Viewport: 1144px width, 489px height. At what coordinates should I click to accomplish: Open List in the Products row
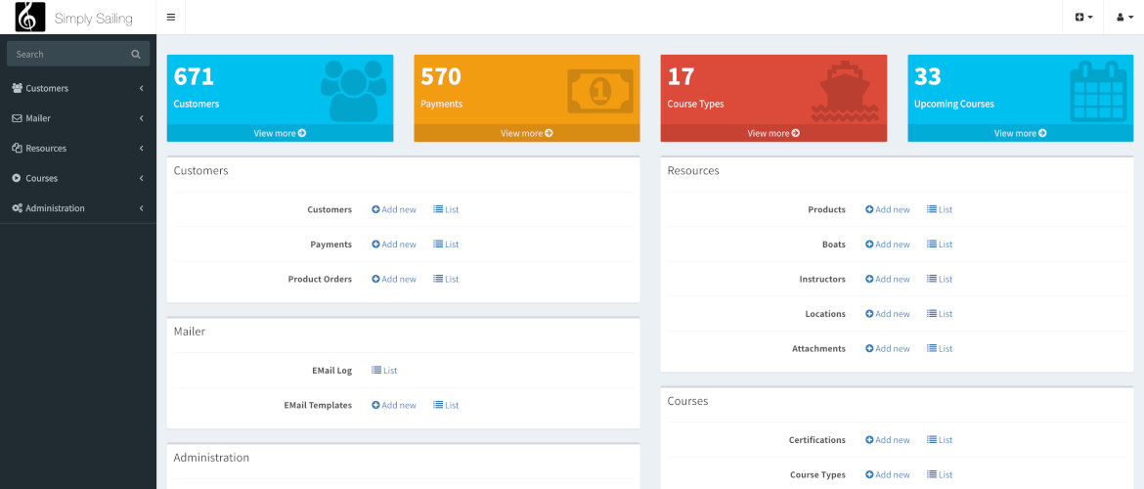[x=940, y=209]
